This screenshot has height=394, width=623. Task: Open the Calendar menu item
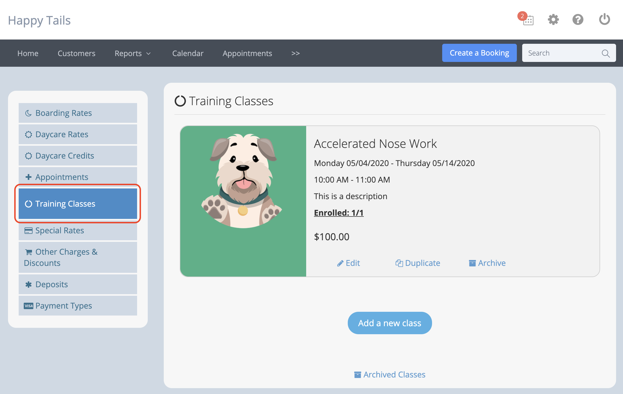click(x=188, y=53)
